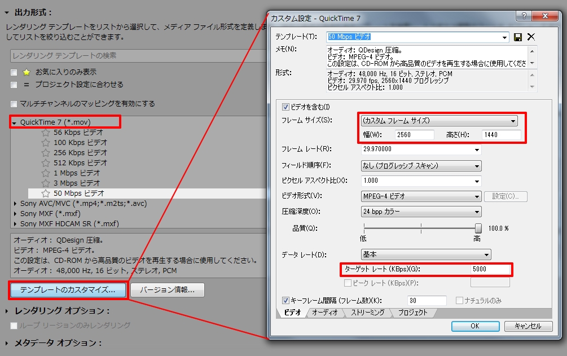Click the 形式 scrollbar down arrow

532,87
